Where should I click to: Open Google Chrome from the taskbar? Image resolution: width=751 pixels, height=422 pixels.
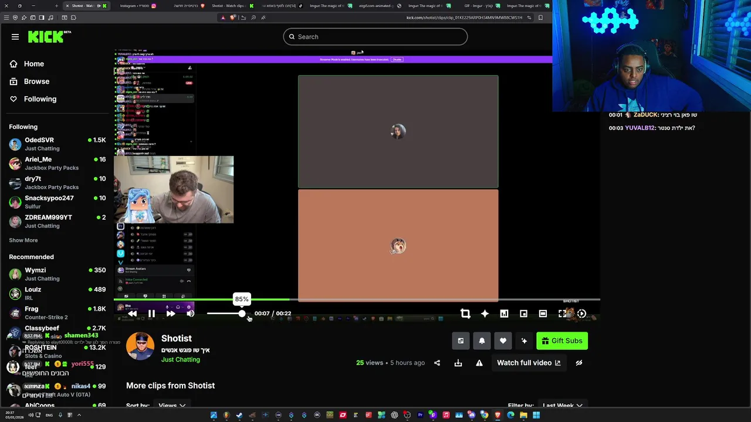coord(484,415)
